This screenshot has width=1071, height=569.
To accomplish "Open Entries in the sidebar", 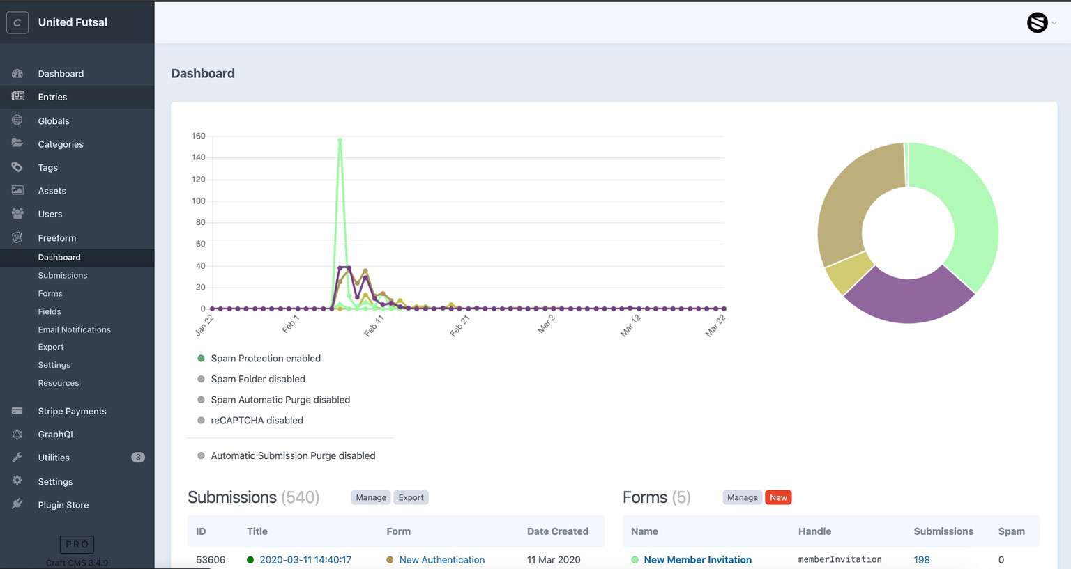I will click(77, 97).
